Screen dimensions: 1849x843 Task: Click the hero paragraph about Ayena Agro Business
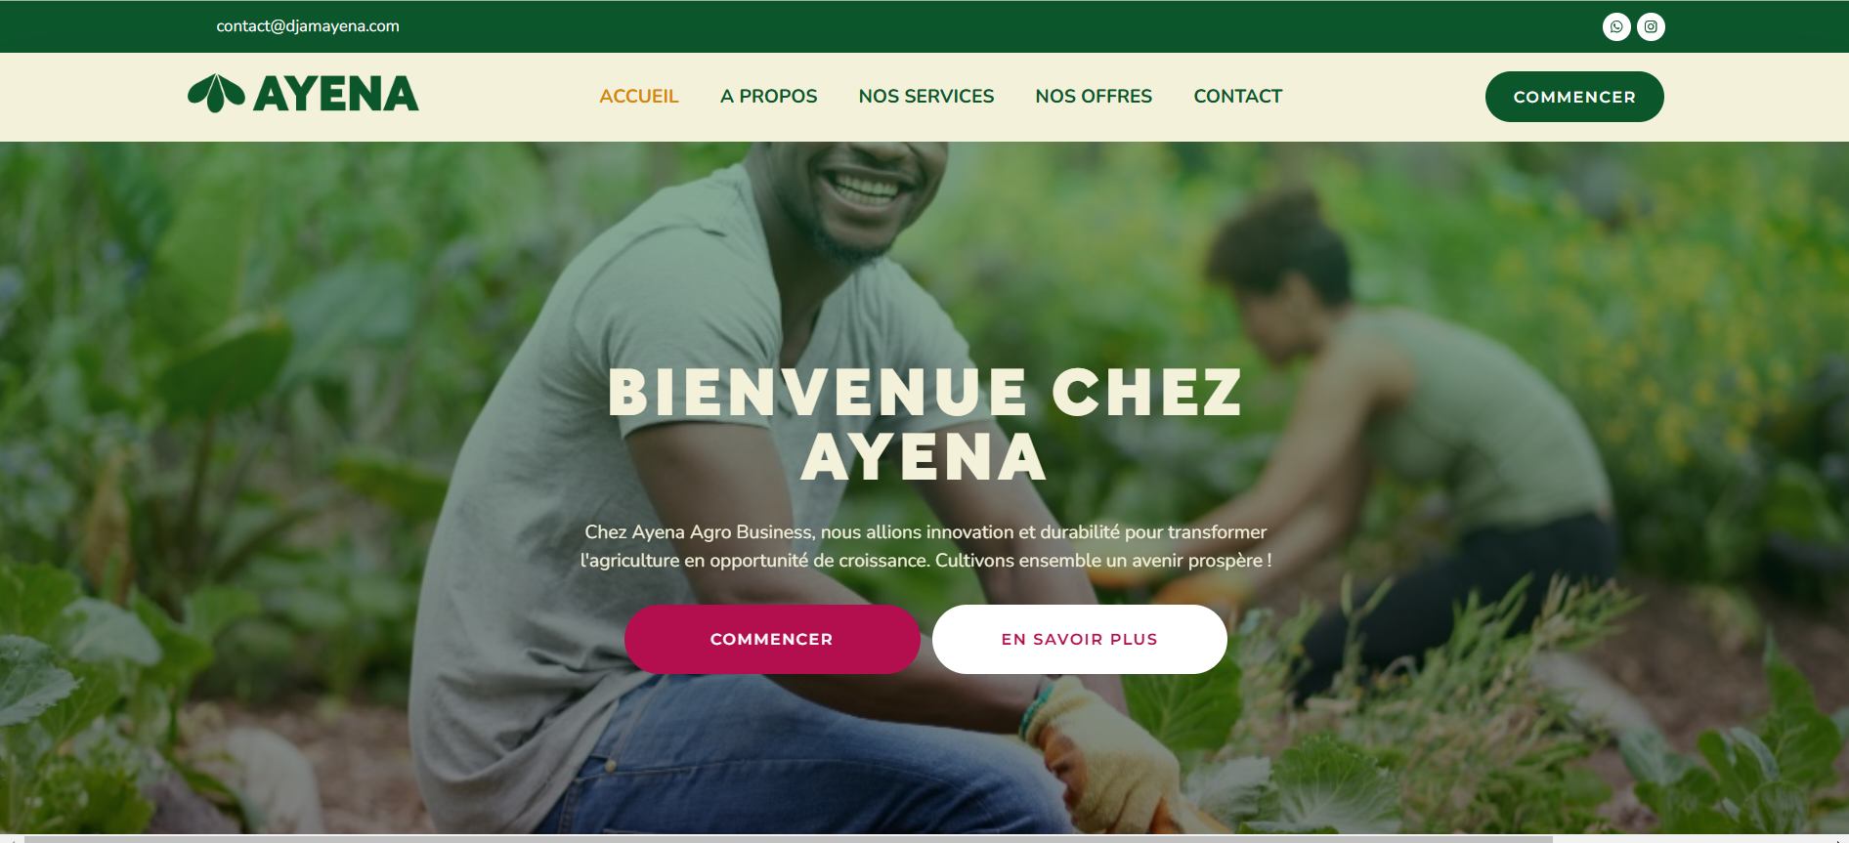pos(925,546)
